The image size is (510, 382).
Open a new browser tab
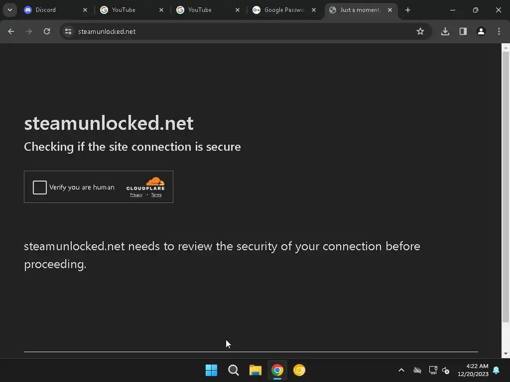click(x=408, y=10)
